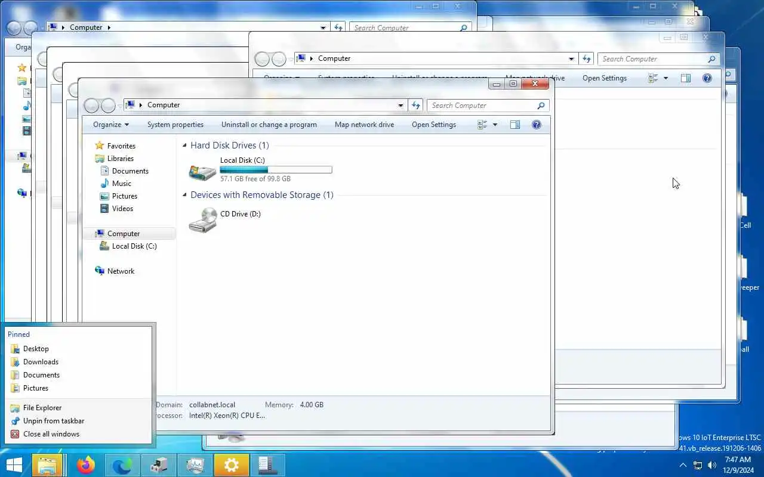
Task: Launch Microsoft Edge from the taskbar
Action: click(x=122, y=465)
